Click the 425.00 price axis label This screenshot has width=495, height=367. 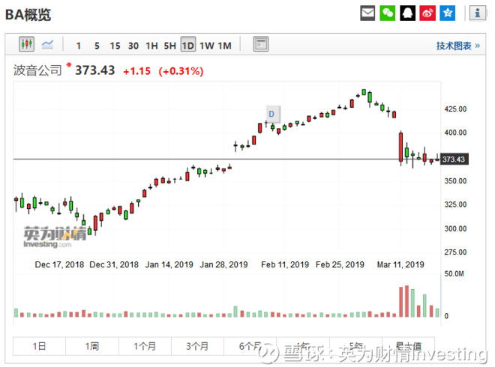point(455,109)
